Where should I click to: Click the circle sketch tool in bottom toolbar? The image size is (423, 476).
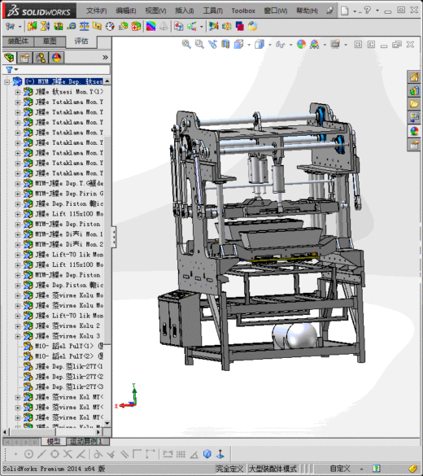pyautogui.click(x=28, y=454)
